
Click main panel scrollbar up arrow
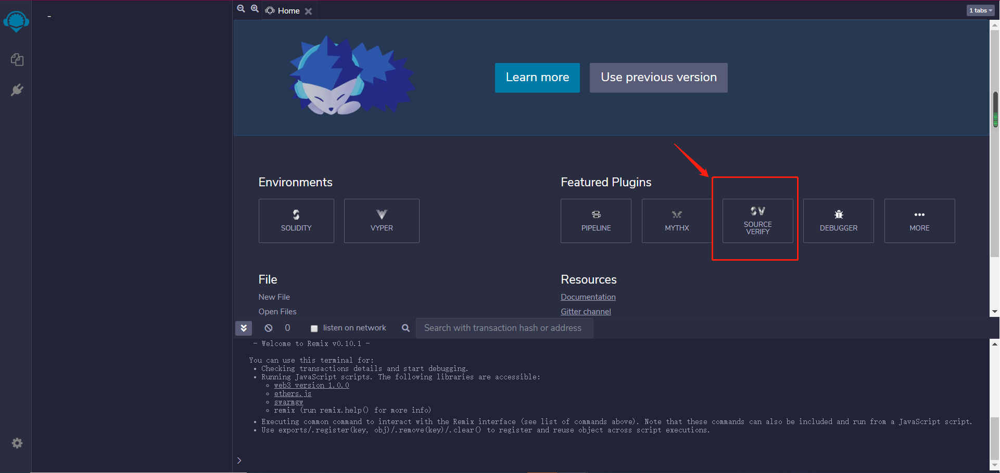[x=995, y=24]
